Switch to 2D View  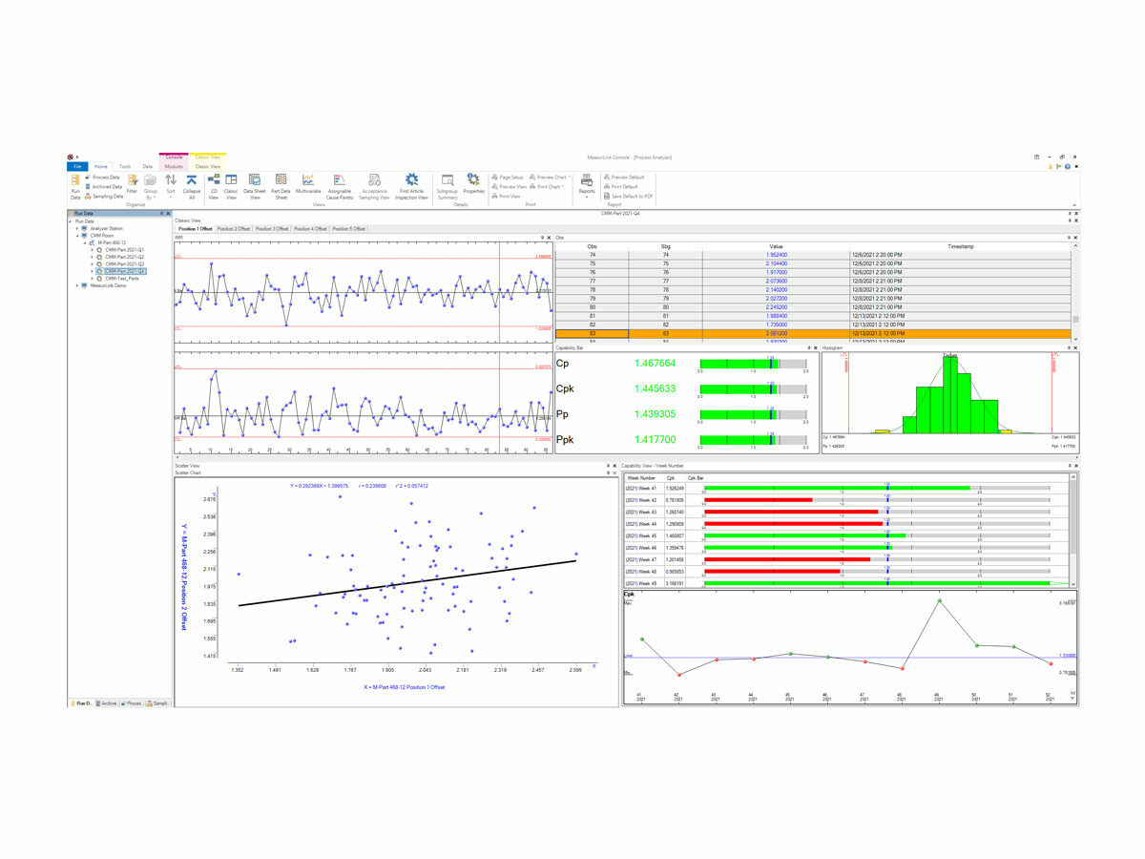click(x=213, y=185)
